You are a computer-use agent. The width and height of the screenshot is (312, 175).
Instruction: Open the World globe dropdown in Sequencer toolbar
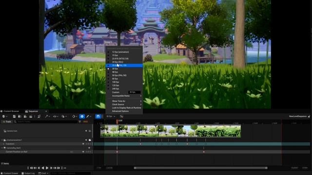tap(5, 117)
